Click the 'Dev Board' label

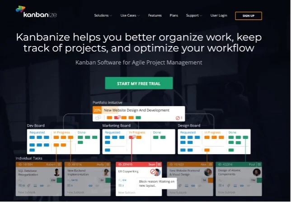36,125
